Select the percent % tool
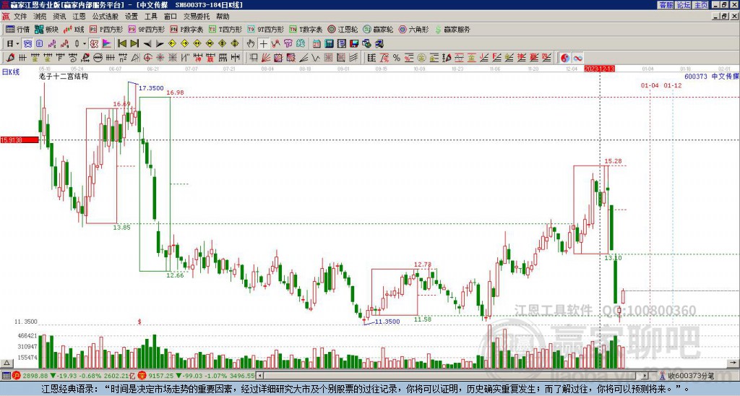This screenshot has height=396, width=740. coord(397,58)
